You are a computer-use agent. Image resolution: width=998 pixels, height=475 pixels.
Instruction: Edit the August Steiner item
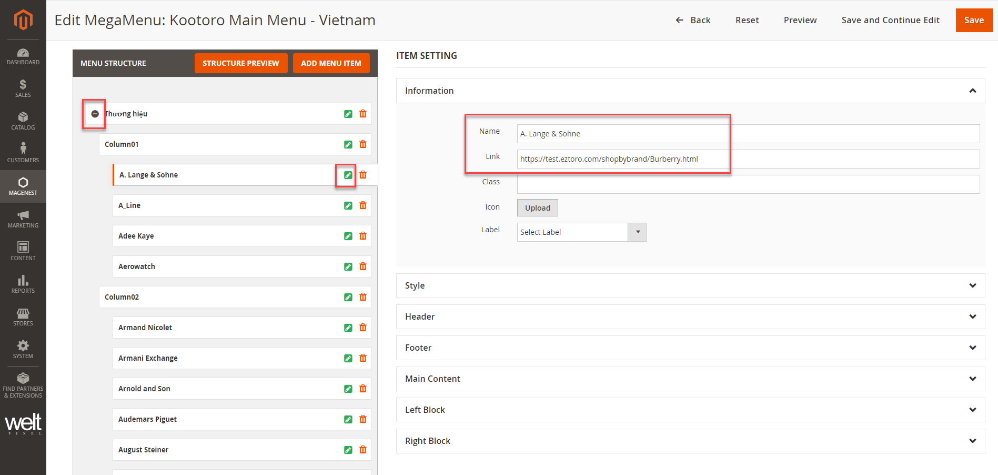click(x=348, y=450)
